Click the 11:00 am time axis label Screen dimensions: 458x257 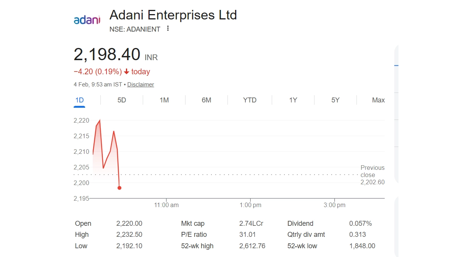click(x=166, y=205)
